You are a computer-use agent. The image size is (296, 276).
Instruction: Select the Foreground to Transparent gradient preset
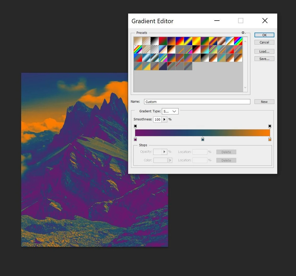coord(146,41)
